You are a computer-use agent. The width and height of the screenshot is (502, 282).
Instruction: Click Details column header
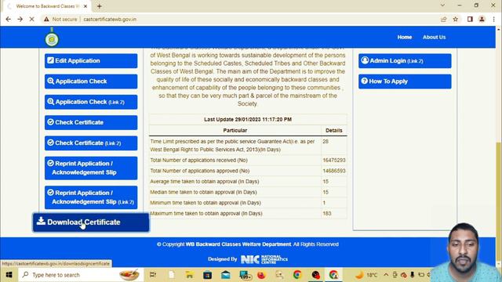[334, 131]
